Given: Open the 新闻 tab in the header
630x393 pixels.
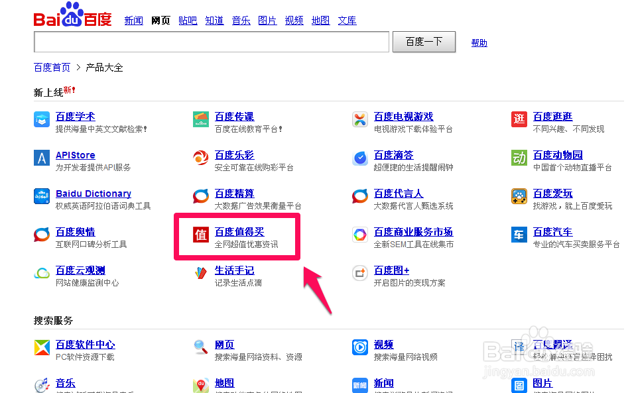Looking at the screenshot, I should pos(134,21).
